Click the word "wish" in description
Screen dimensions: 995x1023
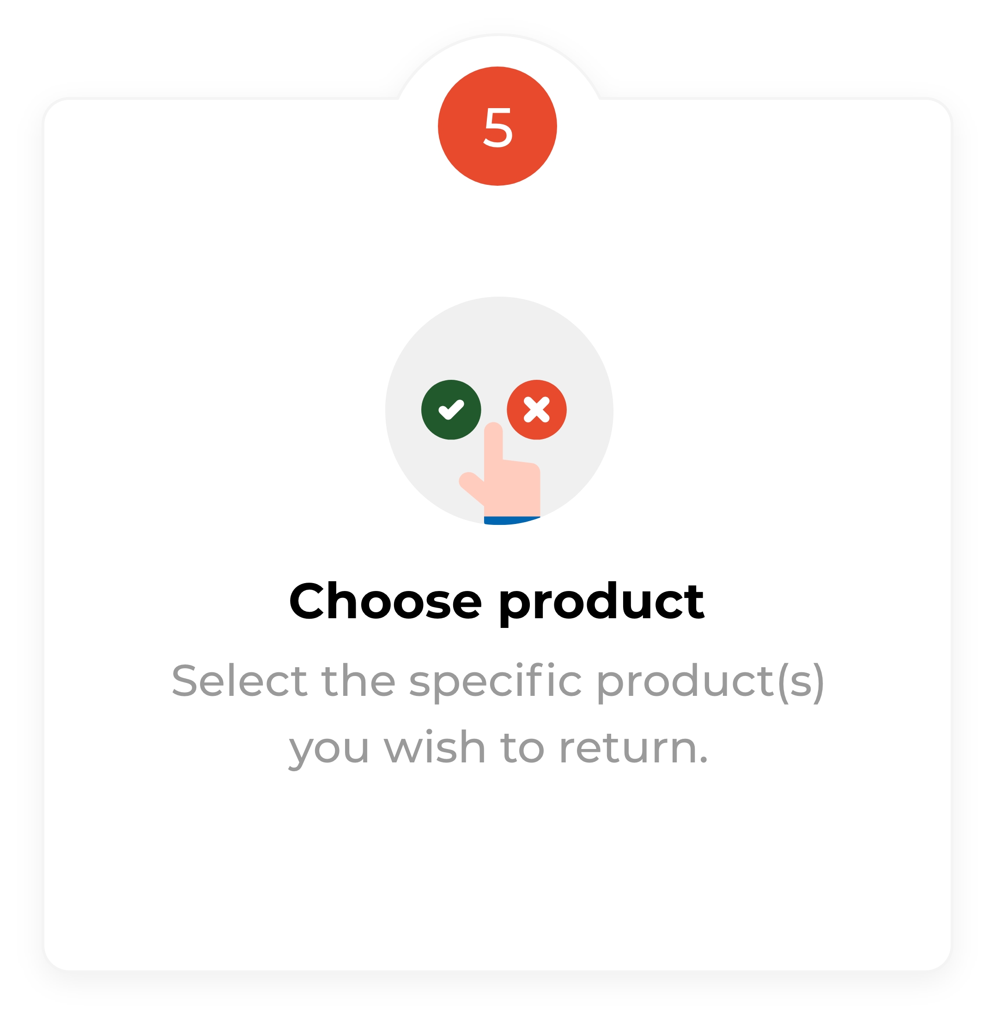tap(434, 747)
